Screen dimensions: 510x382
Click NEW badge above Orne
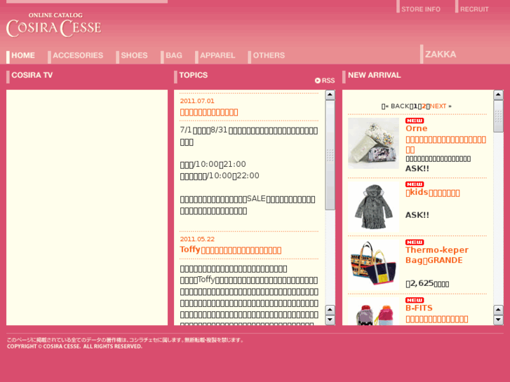[x=415, y=121]
